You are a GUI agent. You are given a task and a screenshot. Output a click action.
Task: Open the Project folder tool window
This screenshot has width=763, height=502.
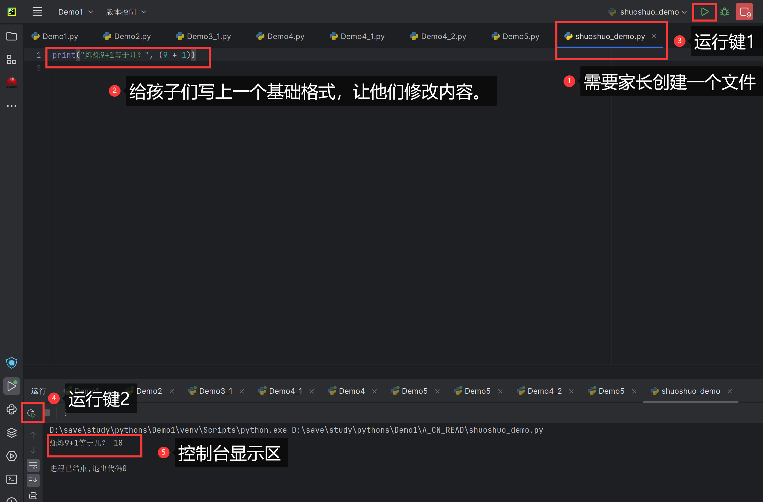coord(12,36)
